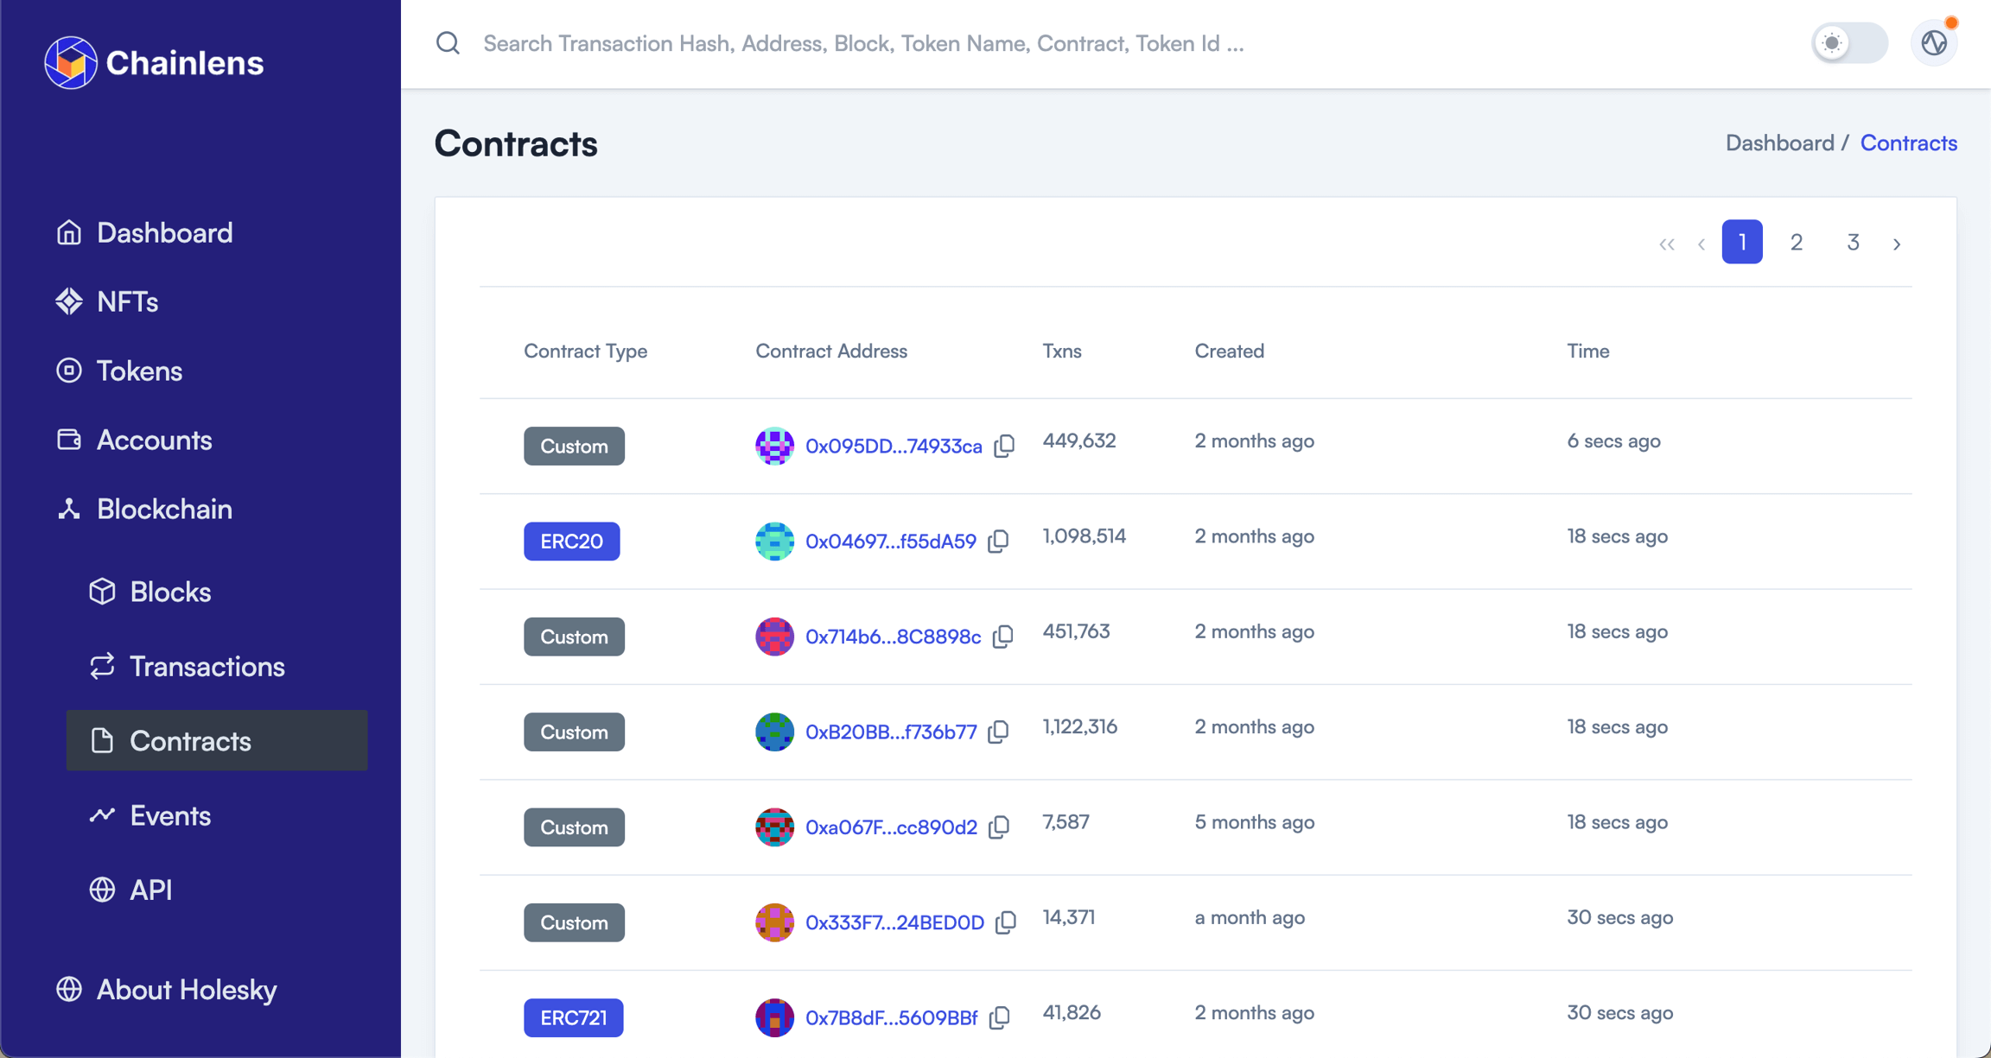Switch to Contracts in the sidebar
Viewport: 1991px width, 1058px height.
191,740
